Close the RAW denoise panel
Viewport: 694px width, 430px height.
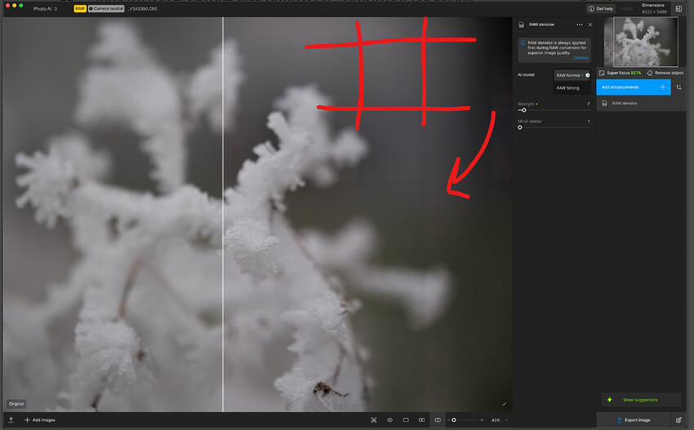pyautogui.click(x=590, y=25)
